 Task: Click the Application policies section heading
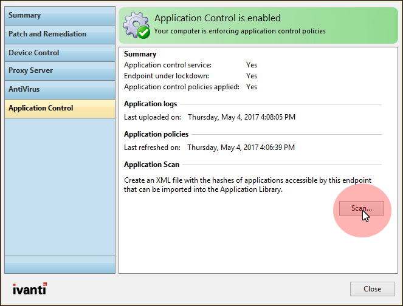point(156,134)
